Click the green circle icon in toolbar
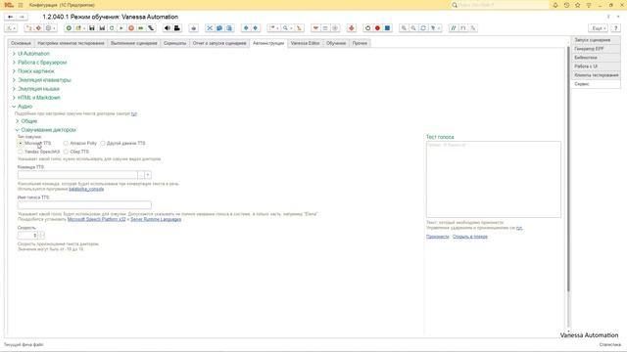627x352 pixels. tap(69, 28)
